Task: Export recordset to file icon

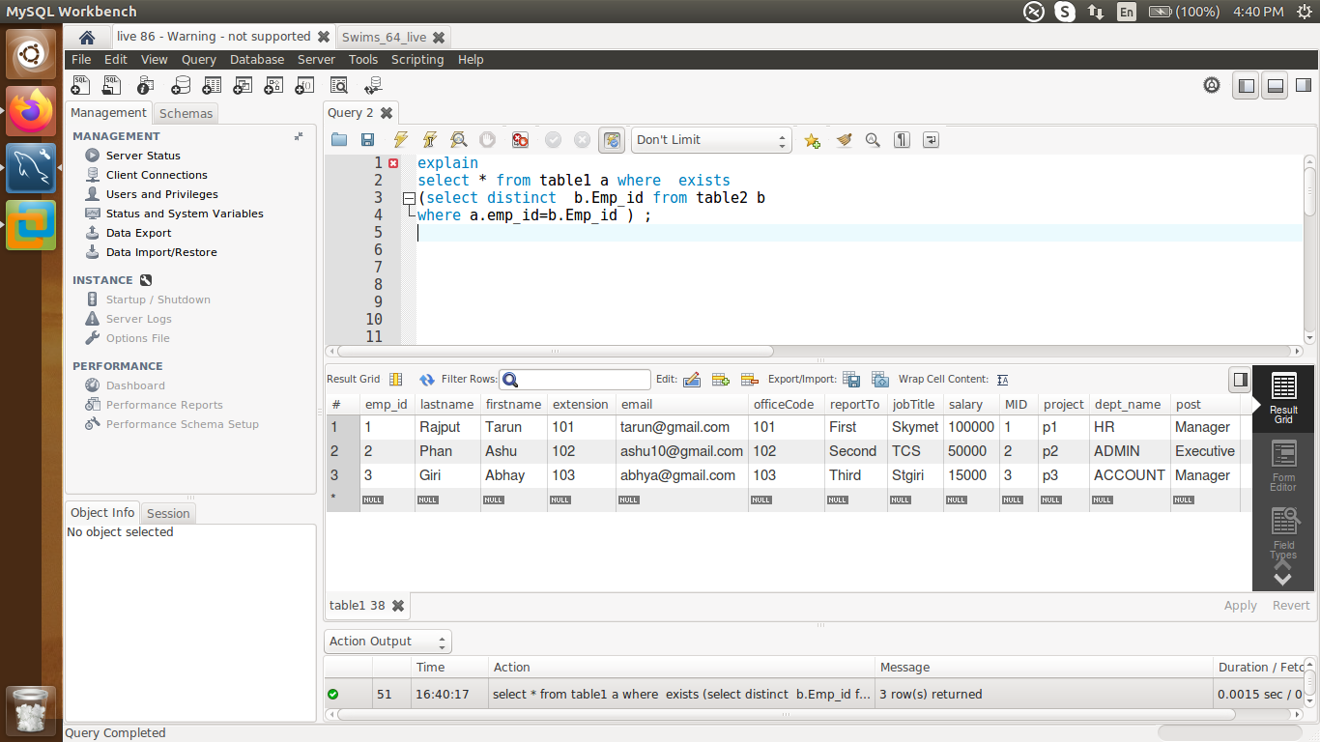Action: tap(851, 380)
